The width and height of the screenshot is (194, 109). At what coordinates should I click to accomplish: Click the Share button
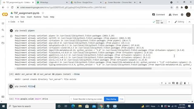click(173, 15)
